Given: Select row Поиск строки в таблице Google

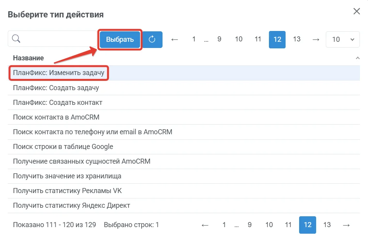Looking at the screenshot, I should [x=184, y=147].
